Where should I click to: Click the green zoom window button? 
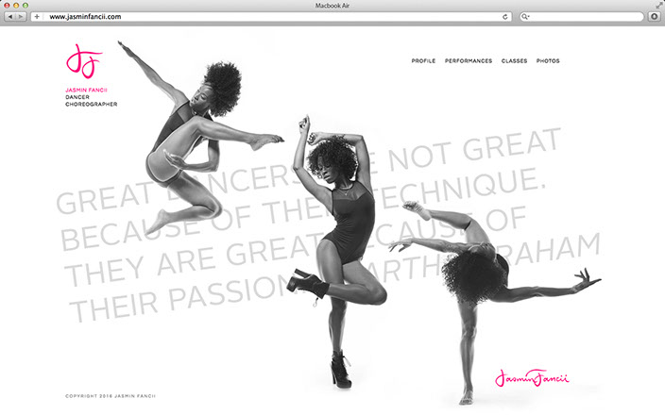26,5
